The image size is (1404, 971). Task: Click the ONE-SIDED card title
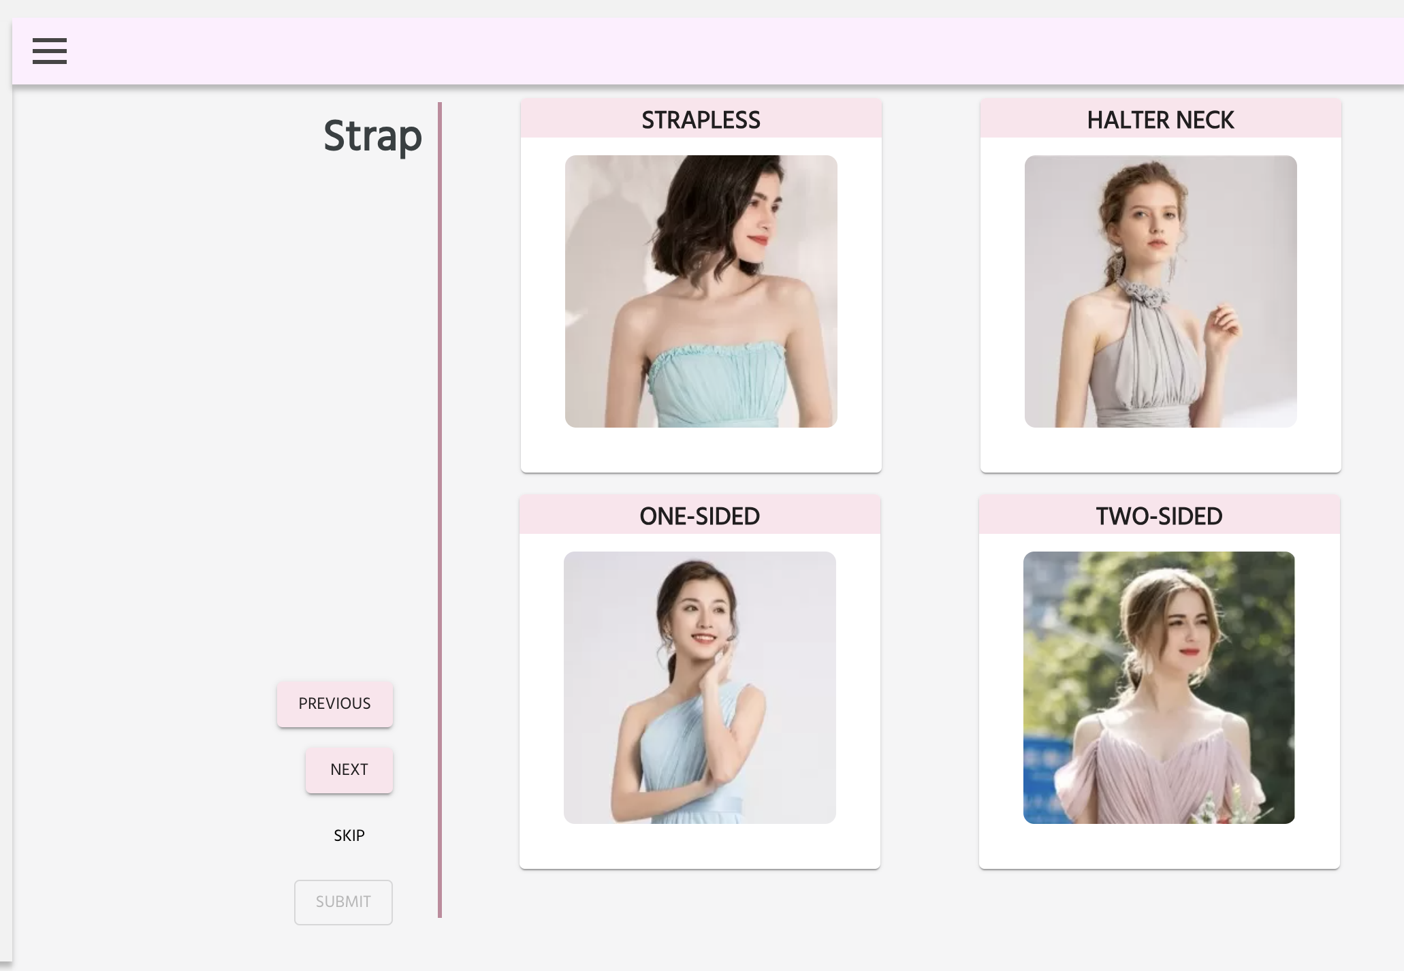coord(699,516)
